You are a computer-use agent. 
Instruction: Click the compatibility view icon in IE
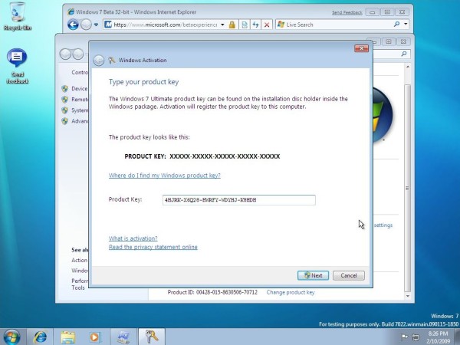click(x=245, y=25)
